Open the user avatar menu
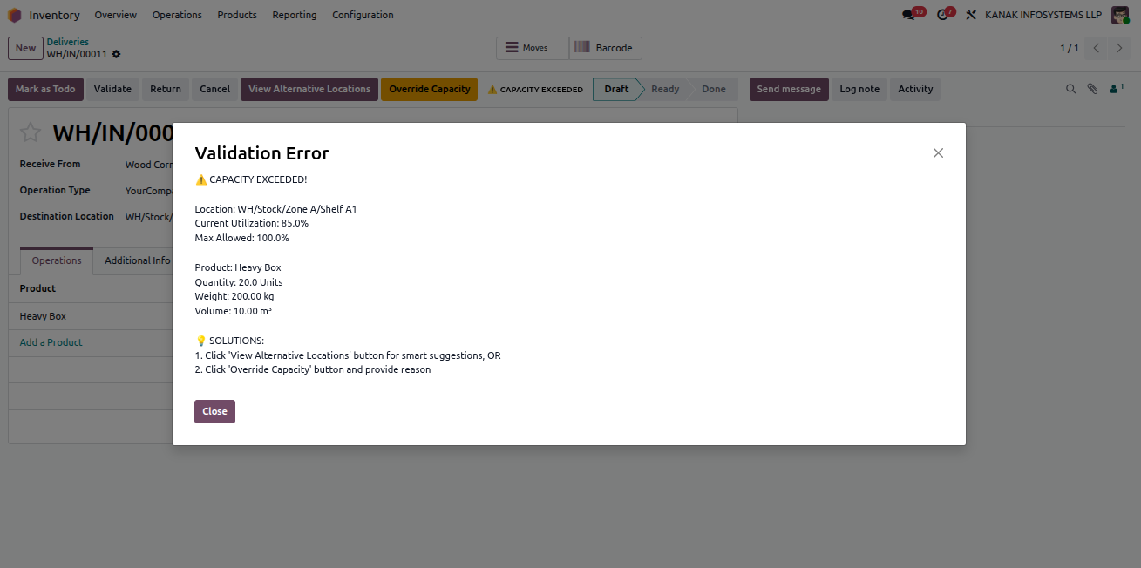 1120,15
